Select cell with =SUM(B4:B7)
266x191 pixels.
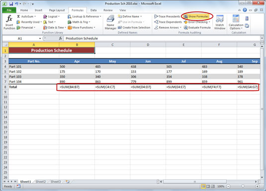pos(77,87)
